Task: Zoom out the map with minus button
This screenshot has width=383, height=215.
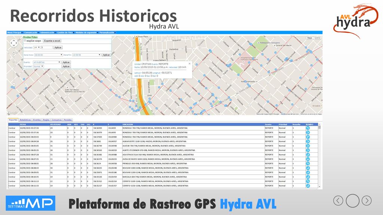Action: (14, 85)
